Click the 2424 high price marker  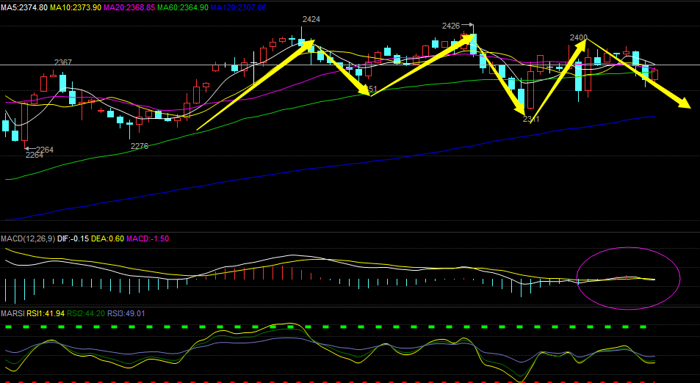311,19
